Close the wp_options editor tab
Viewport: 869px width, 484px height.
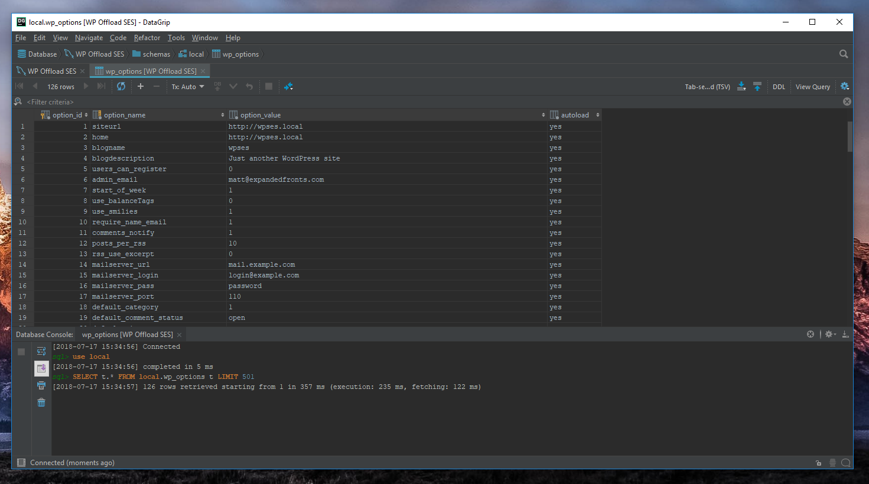pyautogui.click(x=203, y=71)
